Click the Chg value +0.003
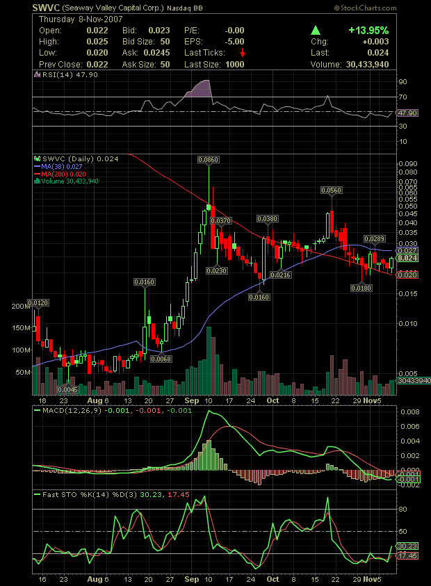The image size is (431, 586). click(x=375, y=42)
